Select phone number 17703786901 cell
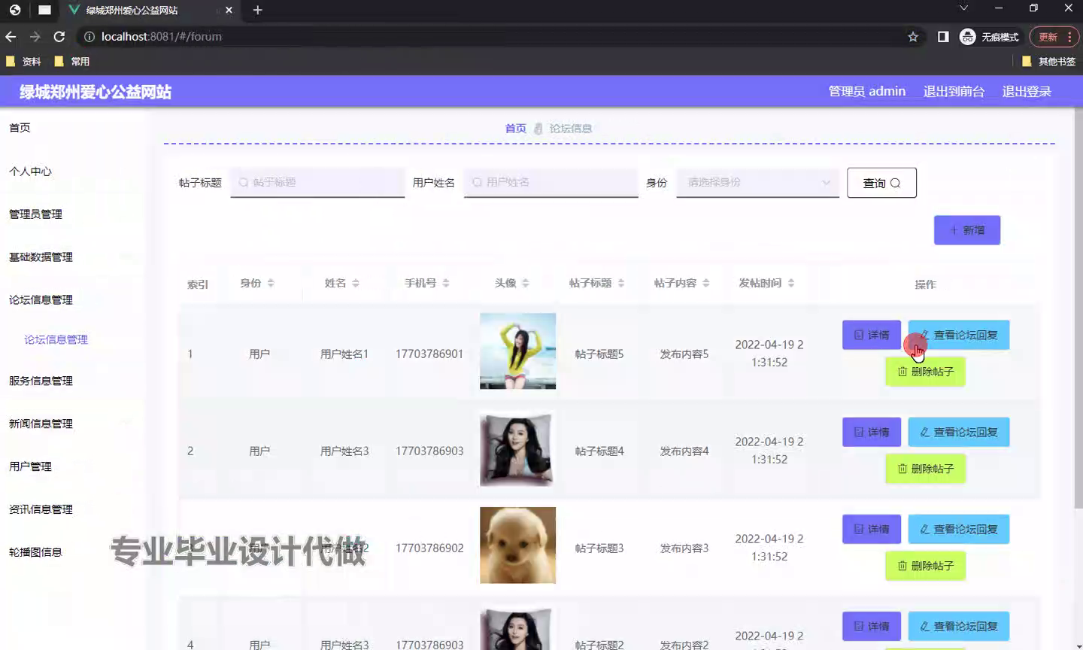1083x650 pixels. click(x=429, y=354)
